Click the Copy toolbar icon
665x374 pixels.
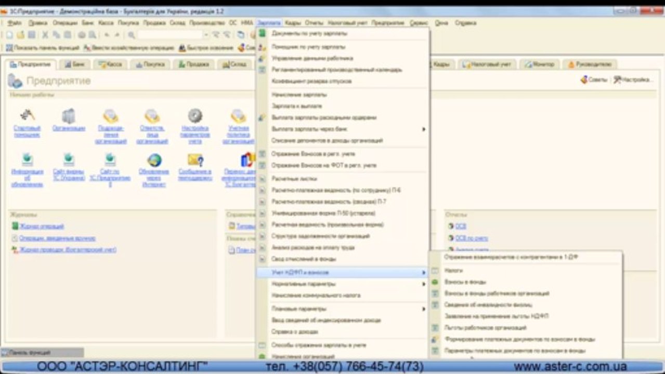pyautogui.click(x=57, y=35)
